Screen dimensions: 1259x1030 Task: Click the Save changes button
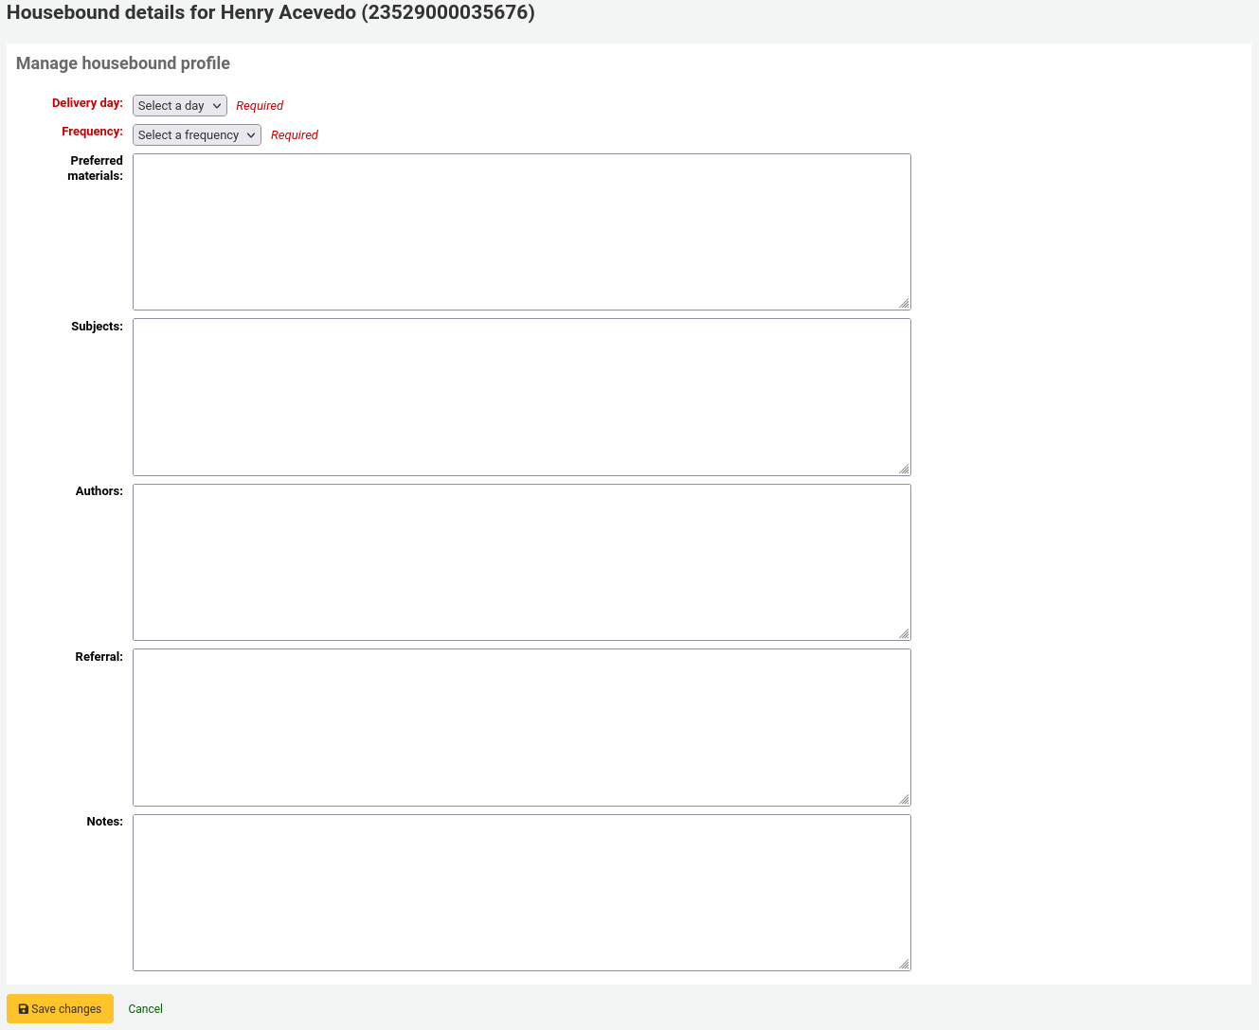60,1009
